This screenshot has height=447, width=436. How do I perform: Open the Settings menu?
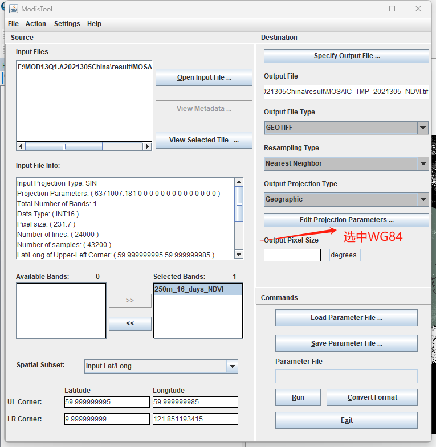67,24
